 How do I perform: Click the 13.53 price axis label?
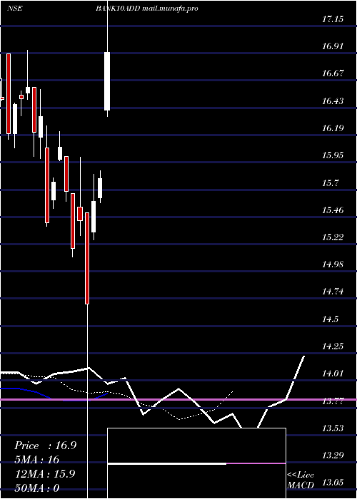point(333,428)
